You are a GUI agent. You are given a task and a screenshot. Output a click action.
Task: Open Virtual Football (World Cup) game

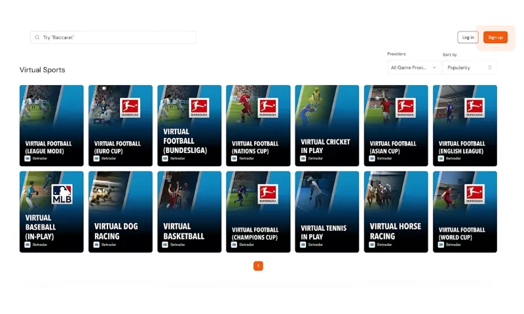tap(465, 212)
